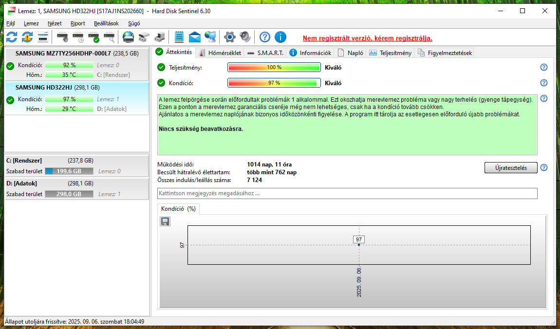Click the D: free space 298,0 GB bar
This screenshot has width=560, height=329.
pyautogui.click(x=69, y=194)
